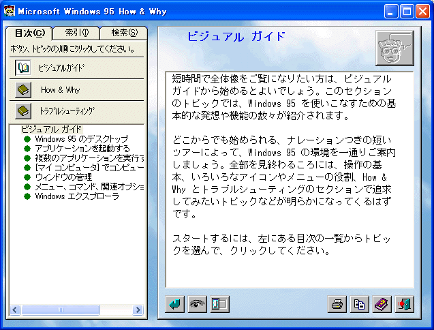Open topic アプリケーションを起動する
Screen dimensions: 434x330
[x=82, y=149]
